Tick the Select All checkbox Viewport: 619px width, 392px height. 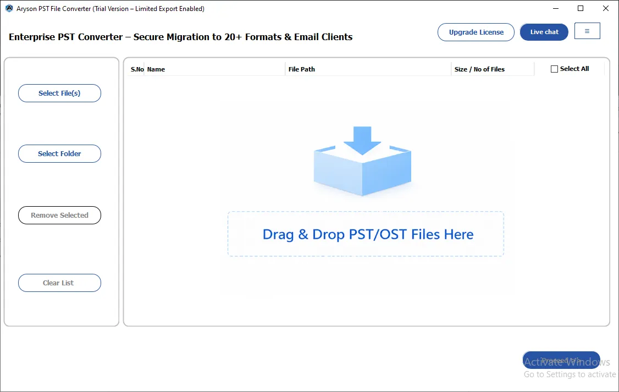[x=554, y=69]
